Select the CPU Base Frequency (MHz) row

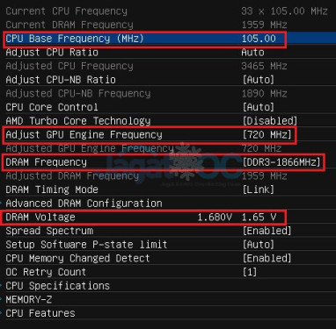pos(168,39)
